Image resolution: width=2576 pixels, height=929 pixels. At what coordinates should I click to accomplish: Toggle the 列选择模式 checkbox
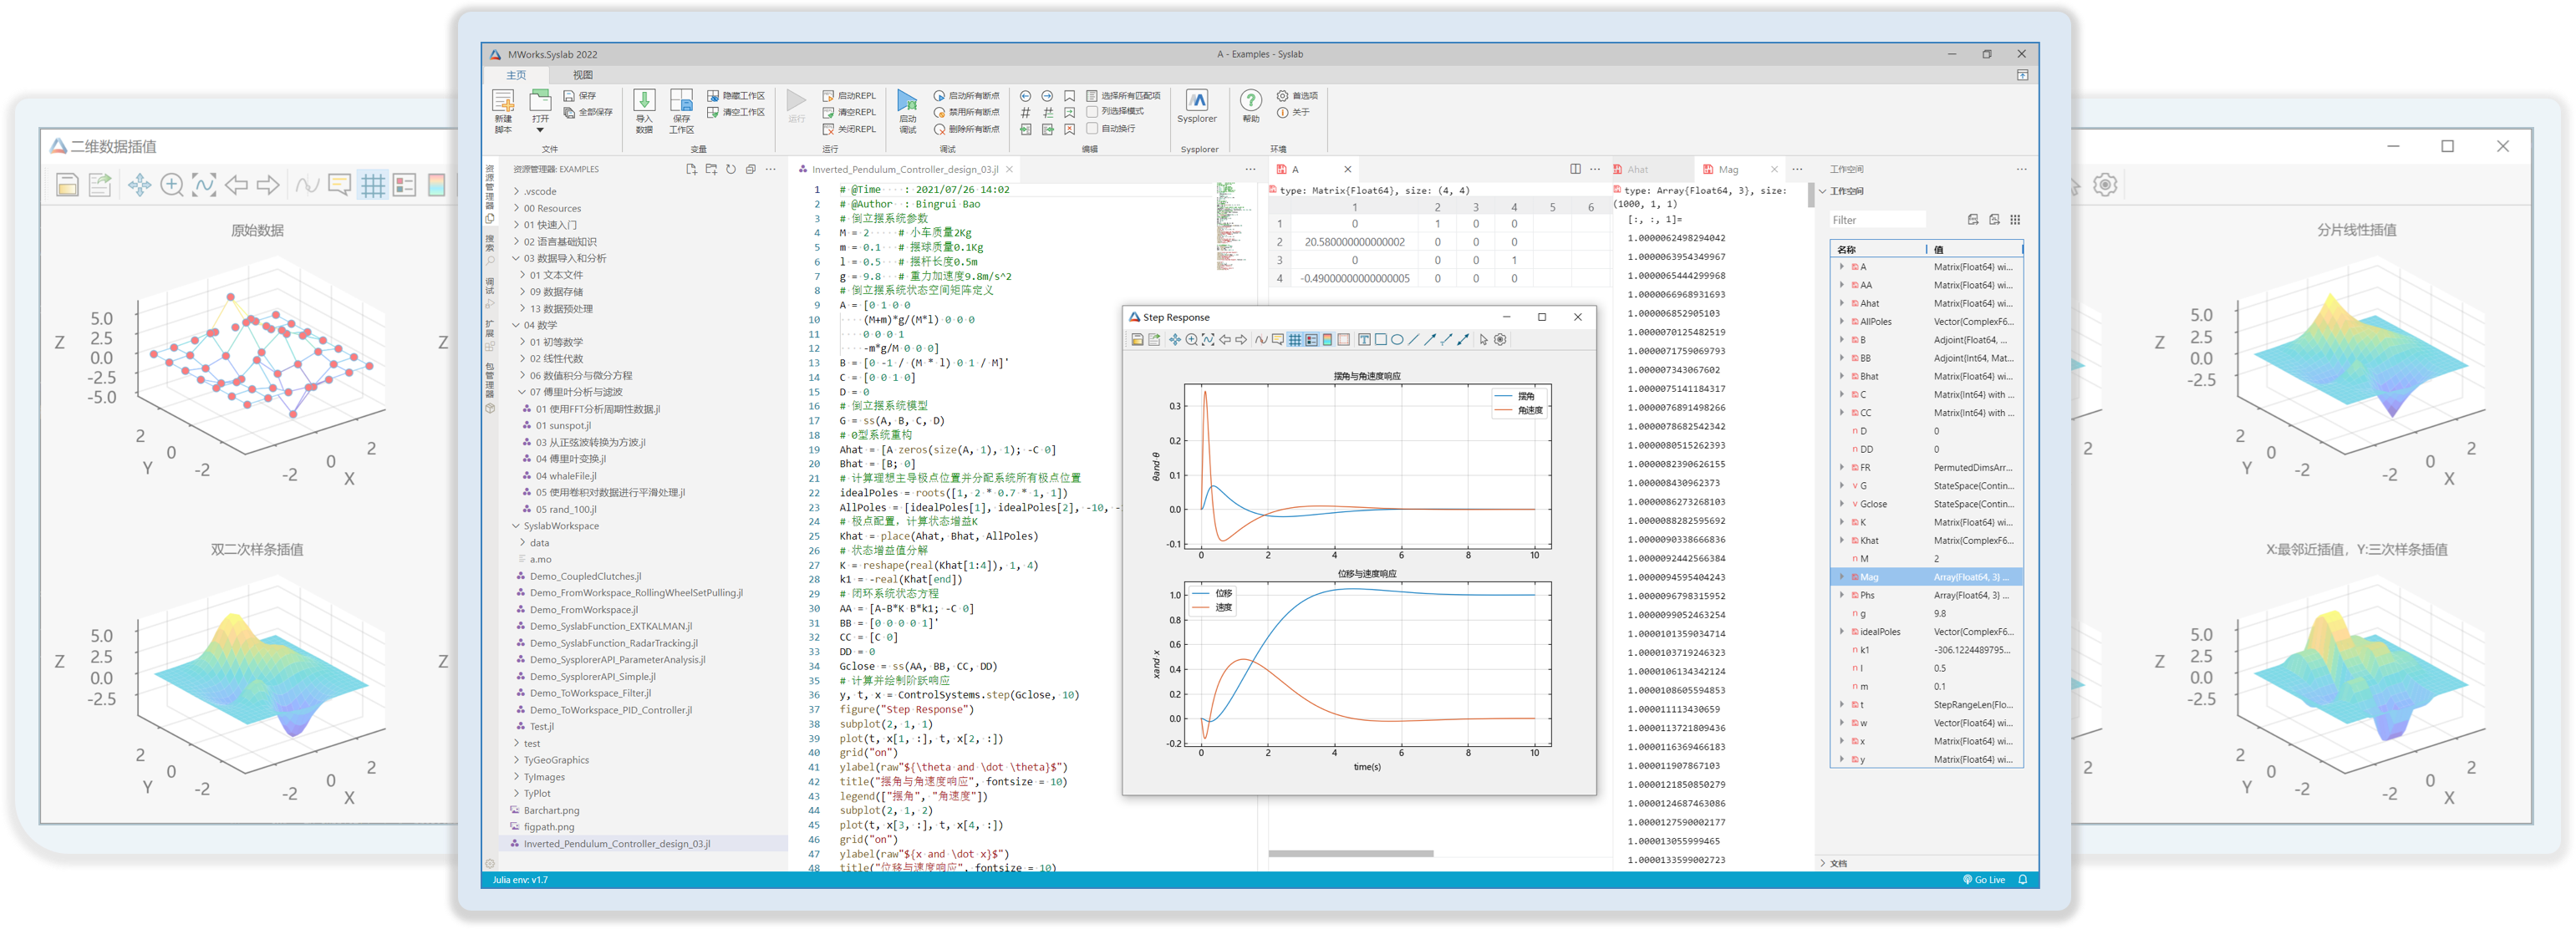(1093, 111)
